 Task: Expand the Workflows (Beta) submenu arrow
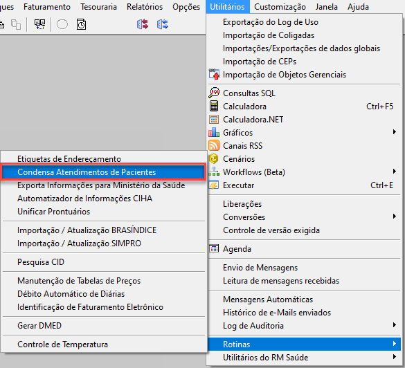(394, 172)
